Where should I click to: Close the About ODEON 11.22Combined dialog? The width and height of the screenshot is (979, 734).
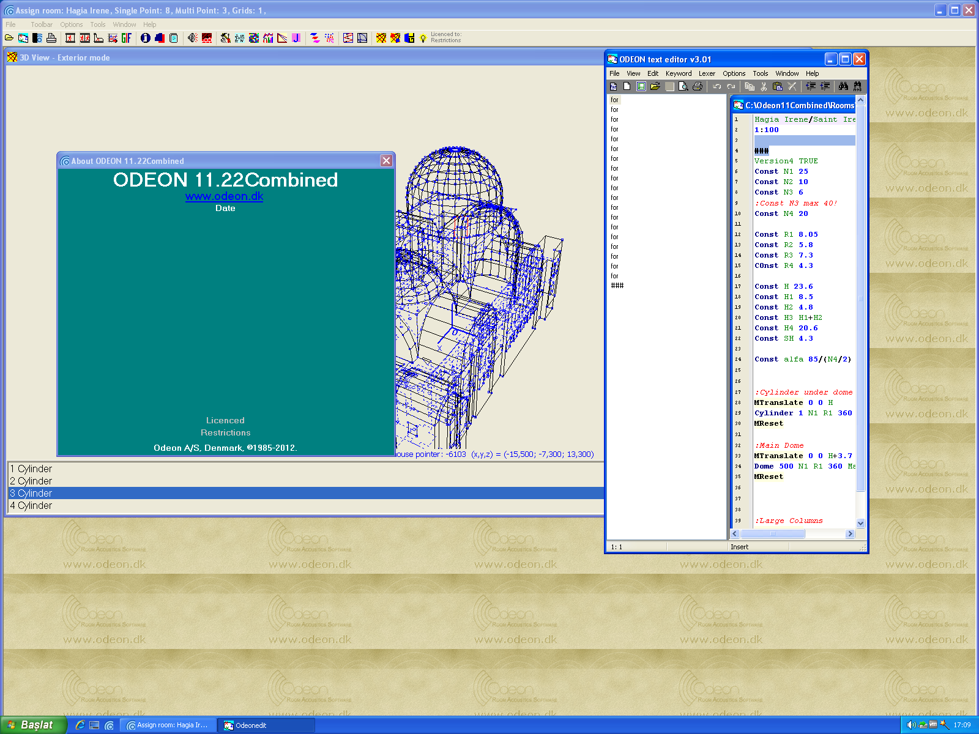point(386,160)
